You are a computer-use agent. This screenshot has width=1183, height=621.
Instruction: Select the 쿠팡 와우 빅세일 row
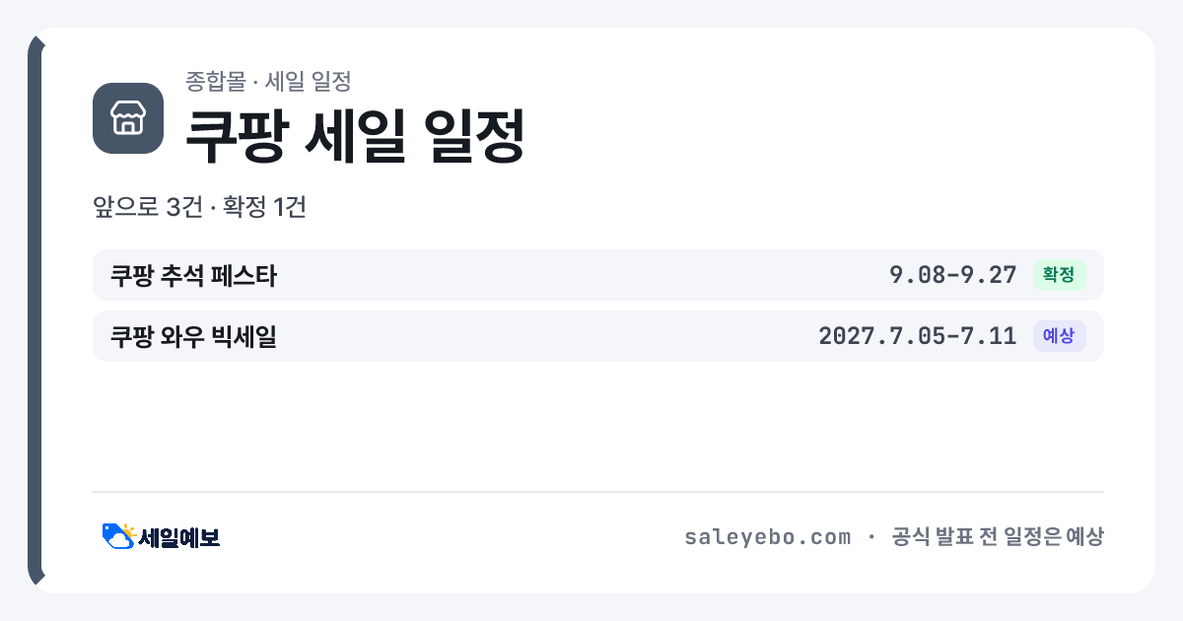[x=598, y=336]
